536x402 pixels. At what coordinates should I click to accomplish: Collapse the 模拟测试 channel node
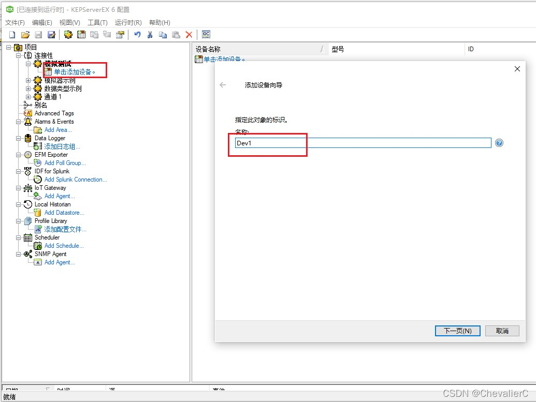28,64
